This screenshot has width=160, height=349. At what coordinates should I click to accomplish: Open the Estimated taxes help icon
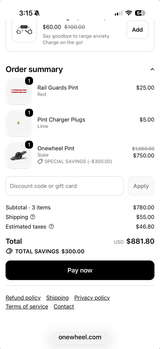coord(51,226)
